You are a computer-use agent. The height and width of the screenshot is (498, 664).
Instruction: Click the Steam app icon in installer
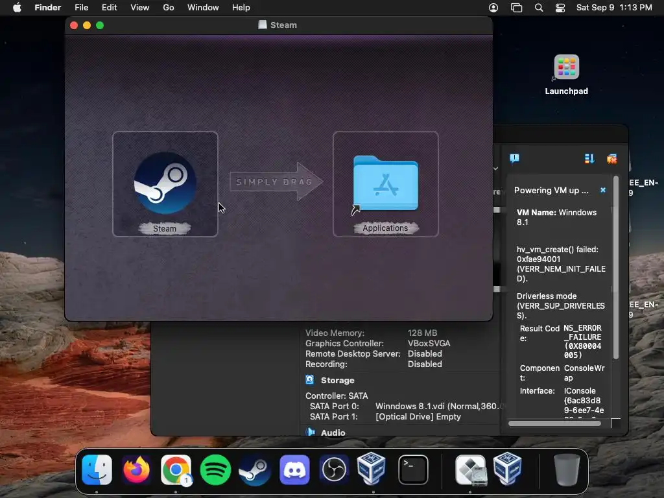click(165, 183)
